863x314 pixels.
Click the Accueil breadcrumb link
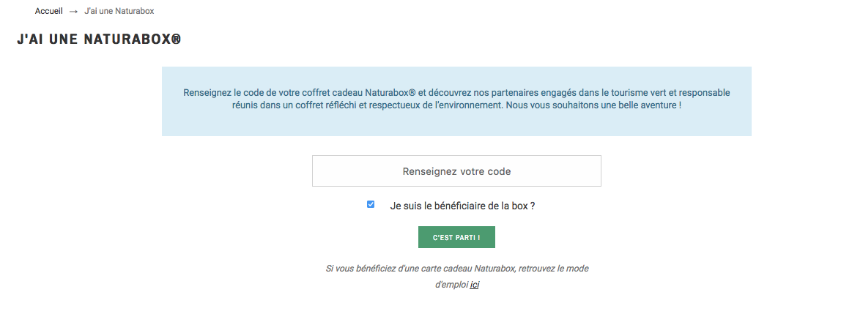tap(48, 11)
